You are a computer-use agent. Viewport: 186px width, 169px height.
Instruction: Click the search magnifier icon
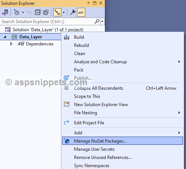tap(97, 22)
